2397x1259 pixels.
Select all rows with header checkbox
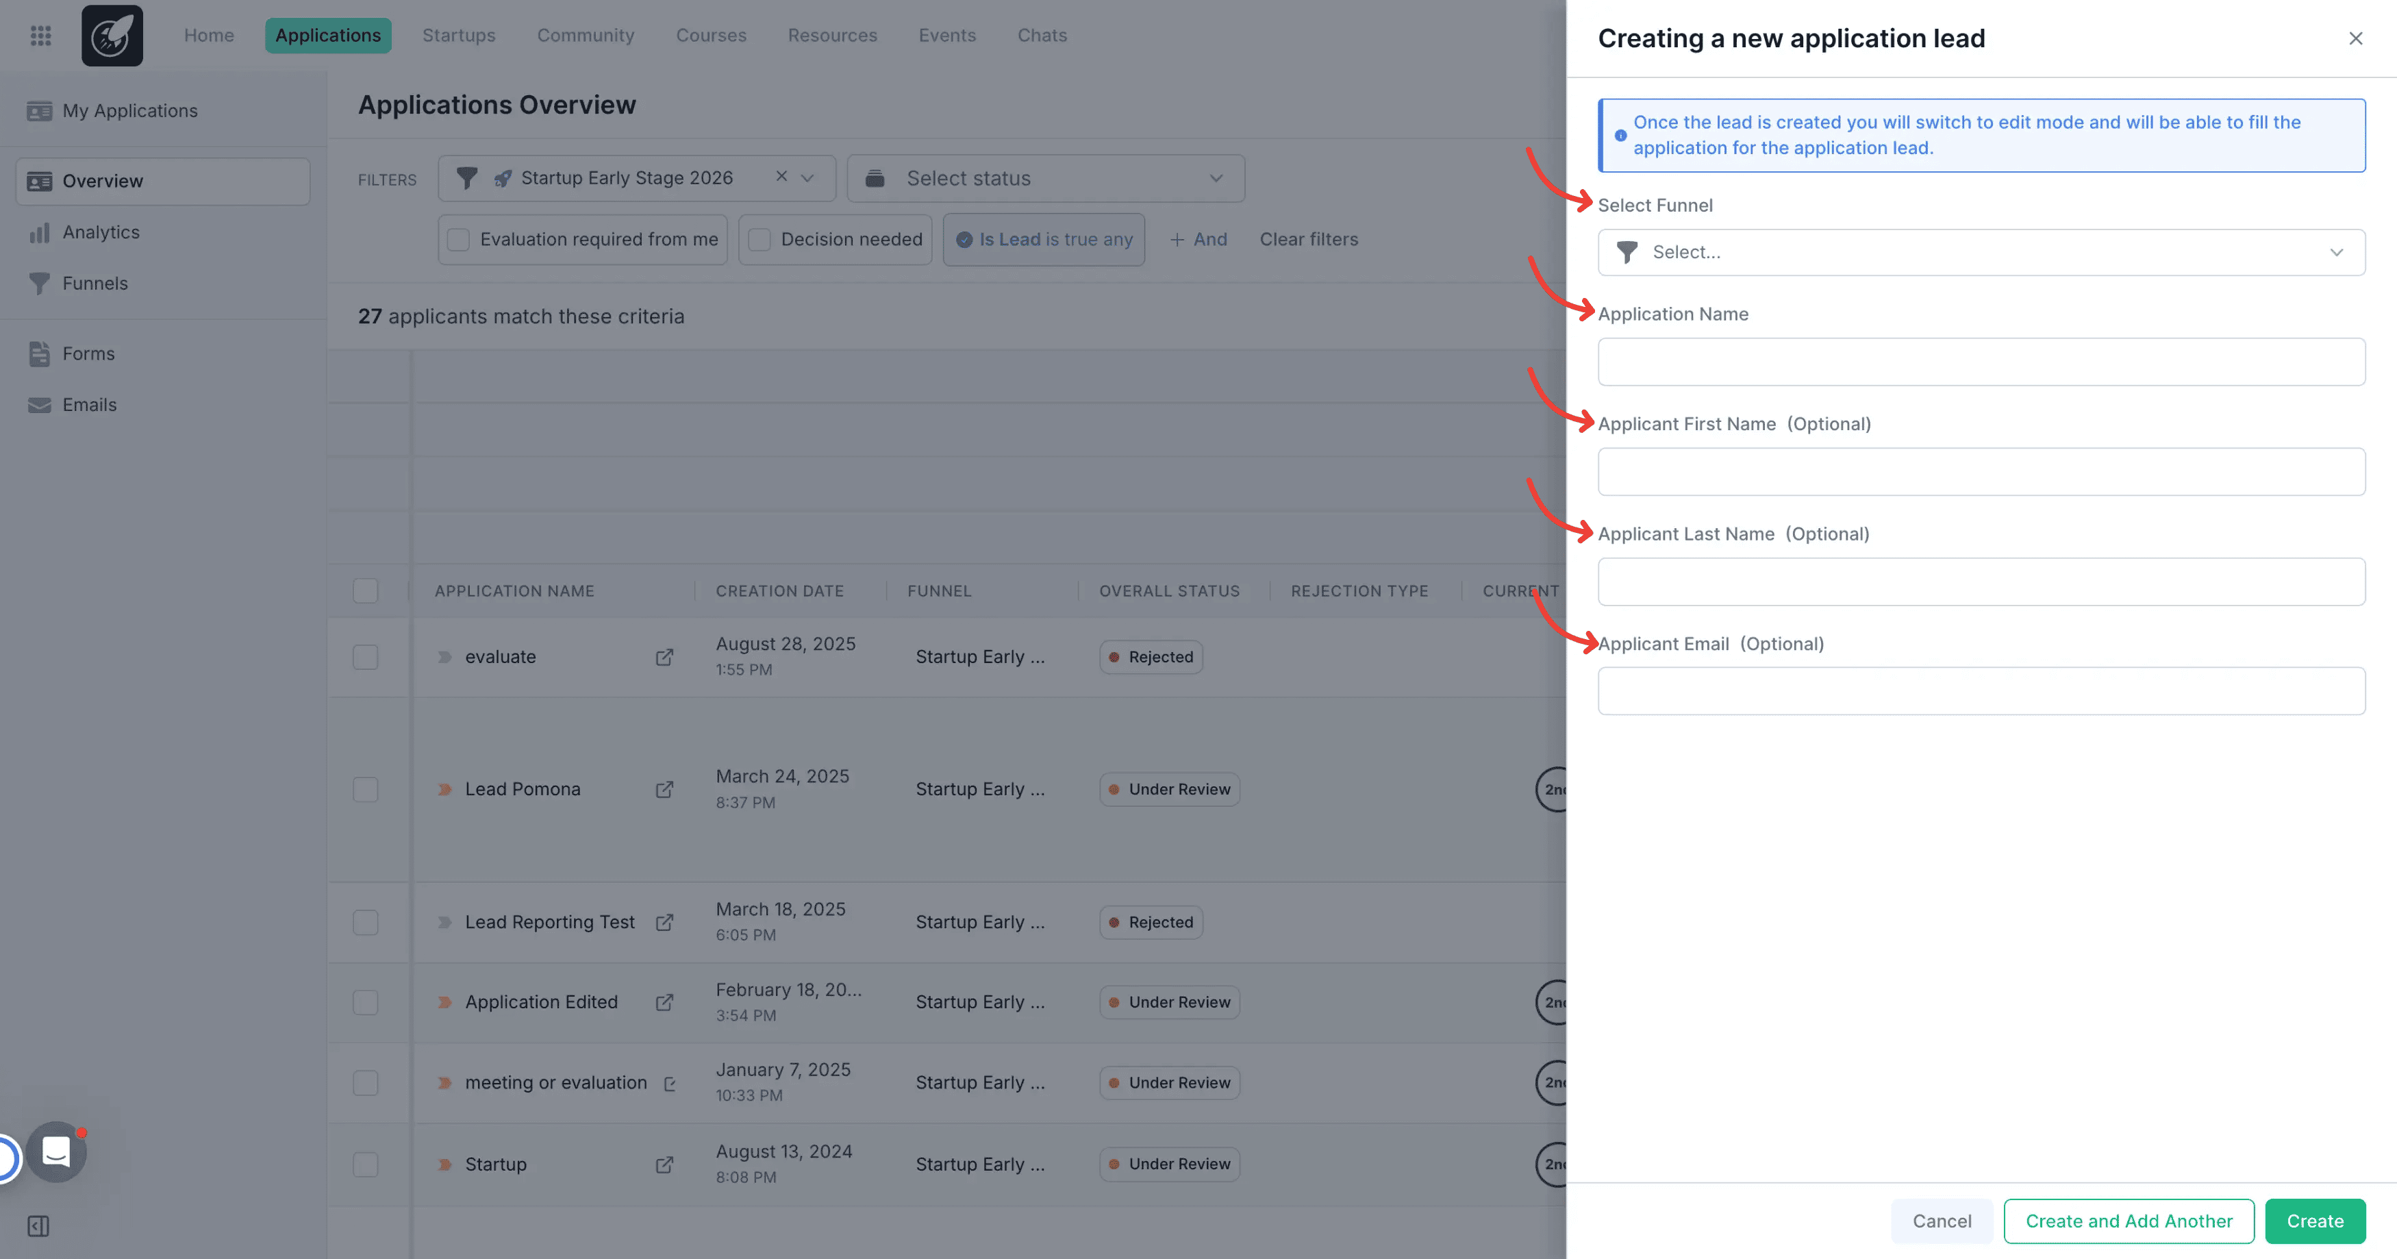click(x=366, y=591)
